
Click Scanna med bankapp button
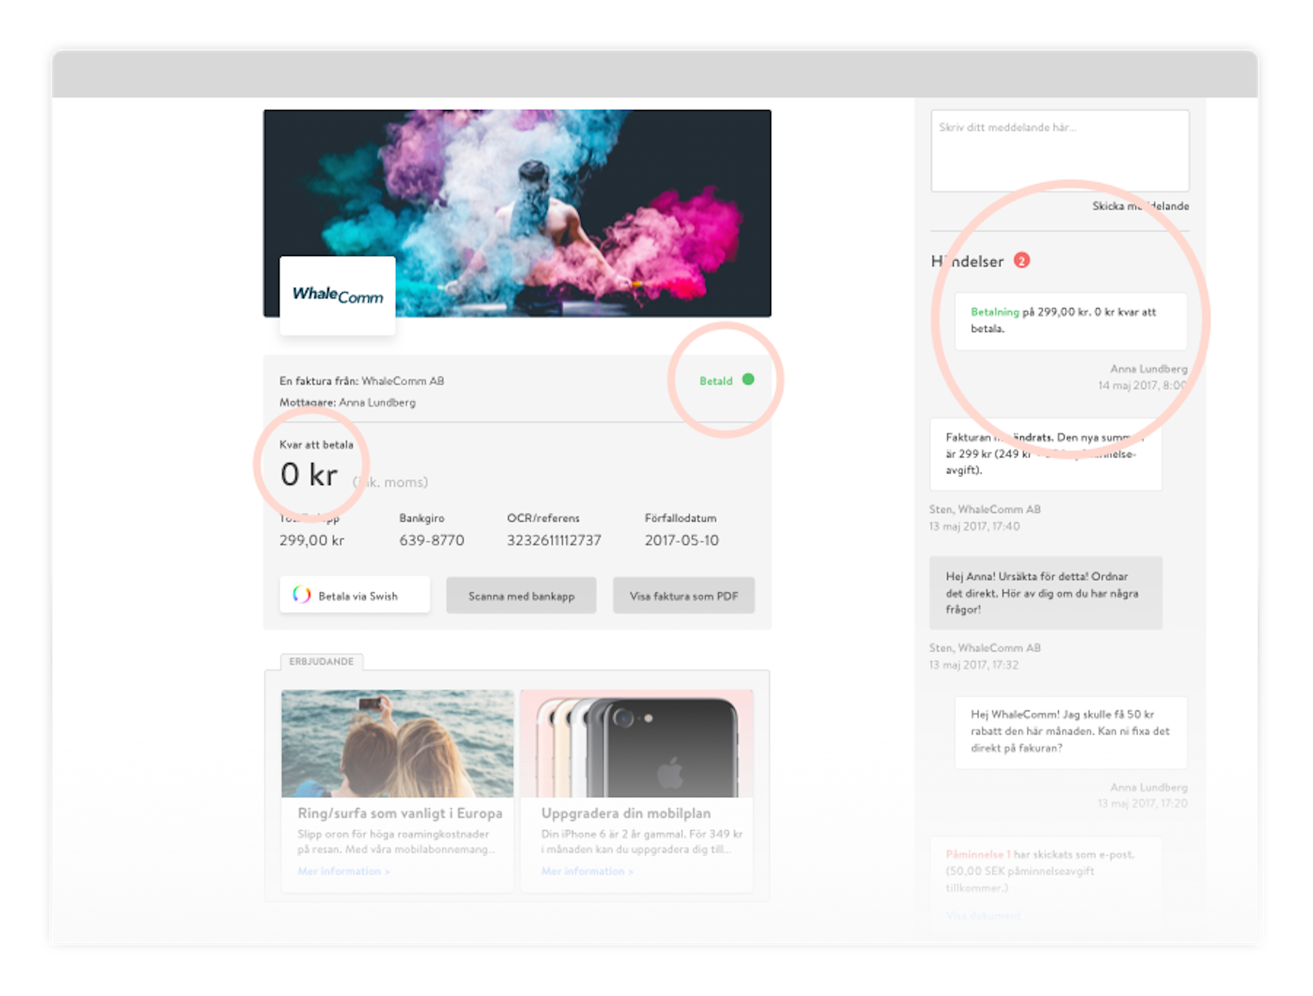(x=521, y=595)
